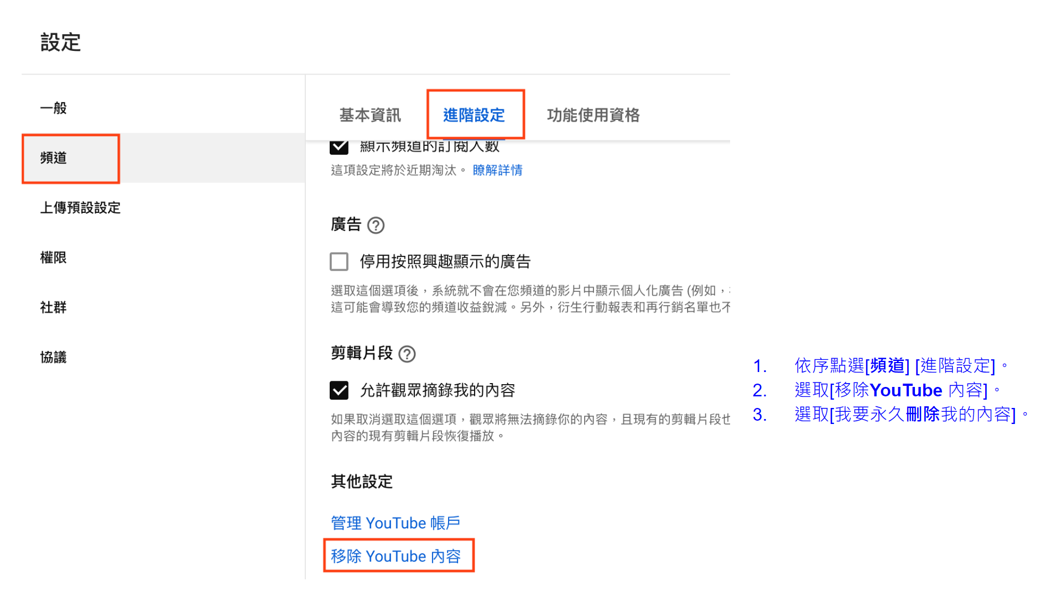Click the 瞭解詳情 link

[497, 170]
